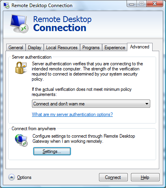Click the Help button
The image size is (166, 188).
[x=145, y=177]
